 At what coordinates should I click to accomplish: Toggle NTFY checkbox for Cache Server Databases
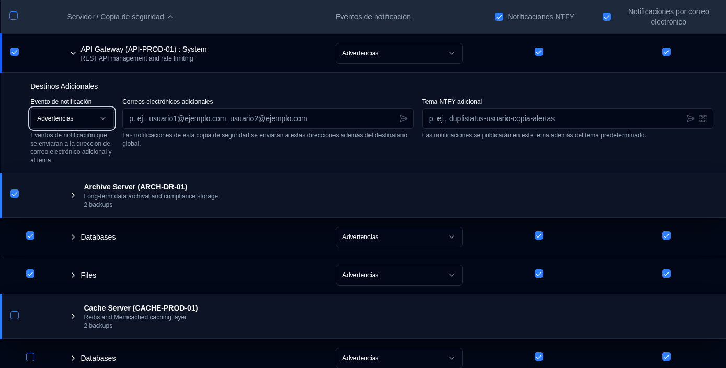(x=539, y=357)
